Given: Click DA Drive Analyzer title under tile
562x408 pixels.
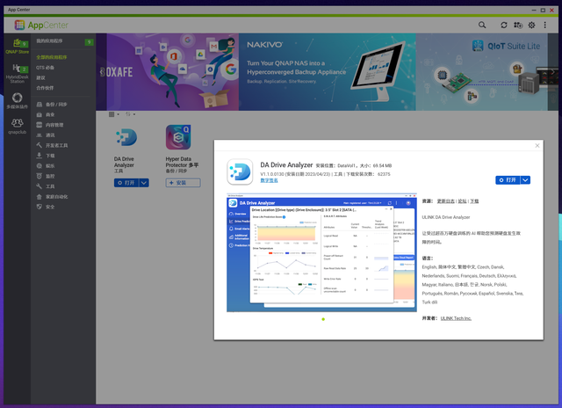Looking at the screenshot, I should click(x=124, y=162).
